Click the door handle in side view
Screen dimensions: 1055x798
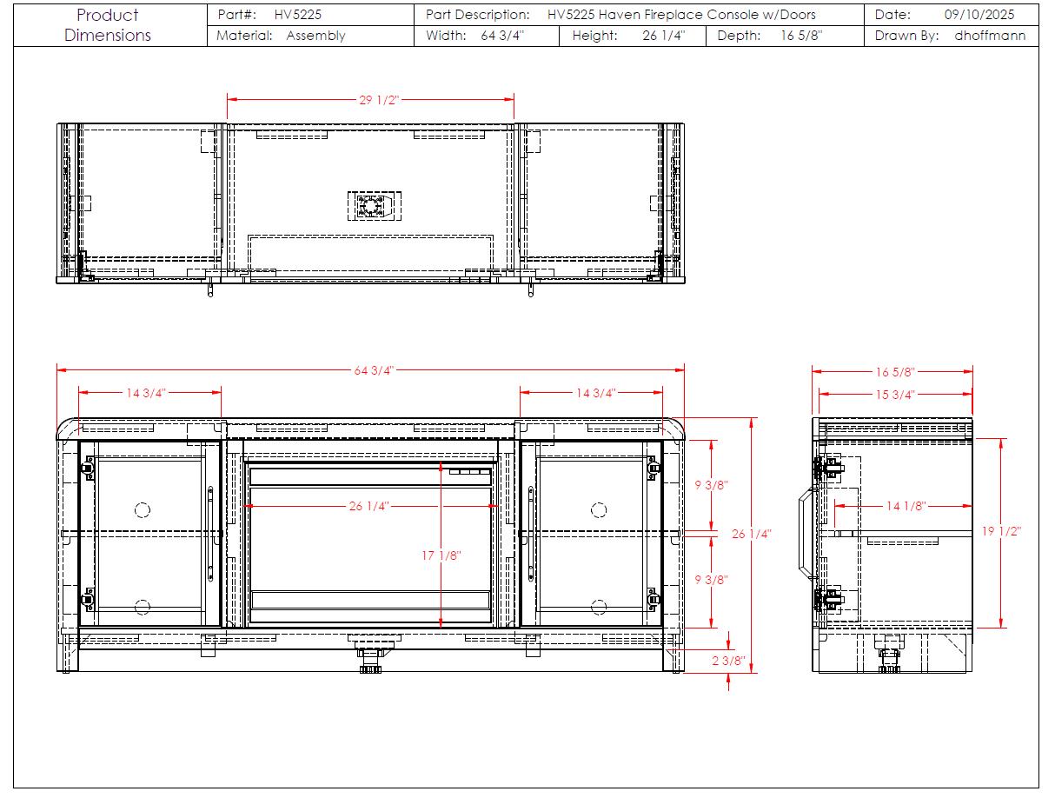[x=806, y=532]
